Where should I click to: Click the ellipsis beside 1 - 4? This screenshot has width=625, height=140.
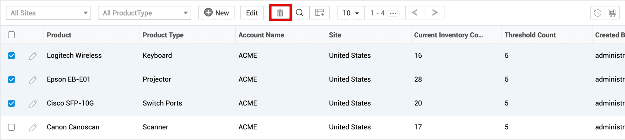(x=393, y=13)
